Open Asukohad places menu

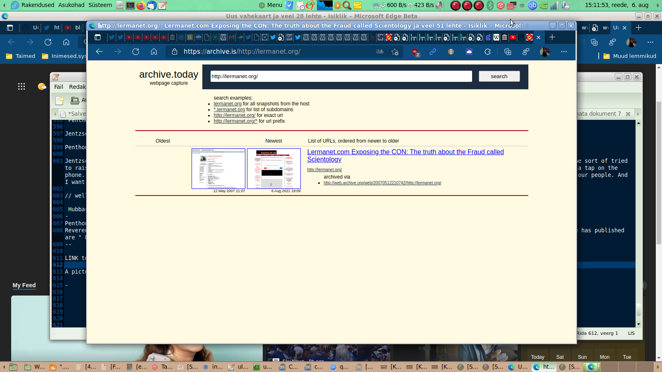pos(71,5)
